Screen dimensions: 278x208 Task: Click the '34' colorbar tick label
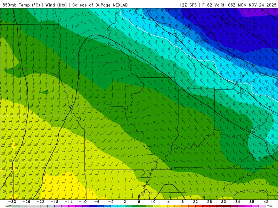tap(238, 202)
